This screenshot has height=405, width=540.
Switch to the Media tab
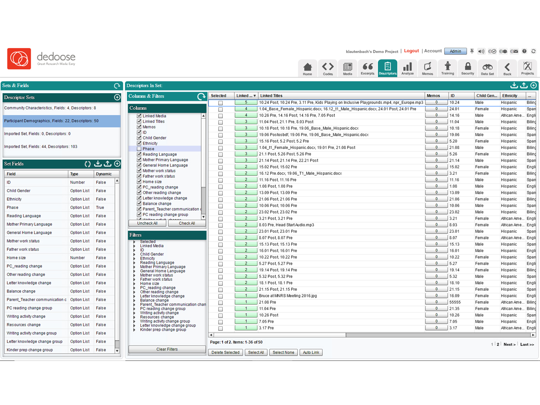coord(347,68)
